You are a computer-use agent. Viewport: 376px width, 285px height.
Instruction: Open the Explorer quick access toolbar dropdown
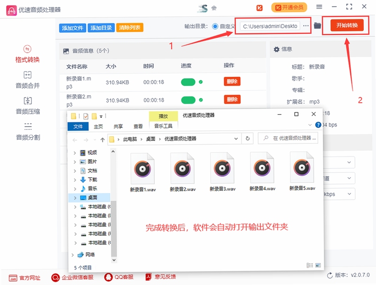pyautogui.click(x=101, y=116)
